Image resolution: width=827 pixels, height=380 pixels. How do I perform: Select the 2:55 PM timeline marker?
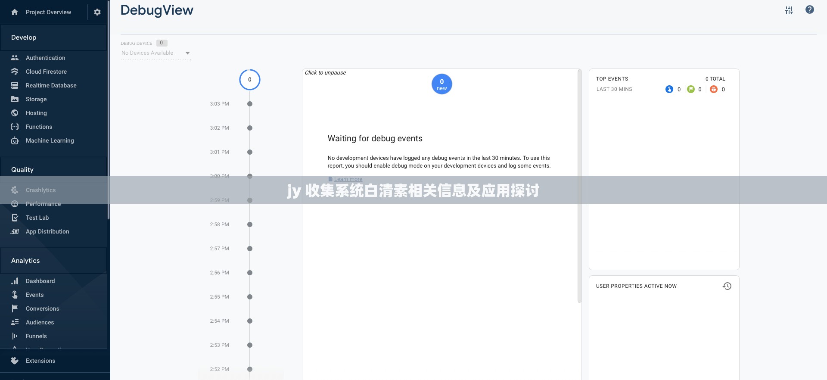pos(250,297)
